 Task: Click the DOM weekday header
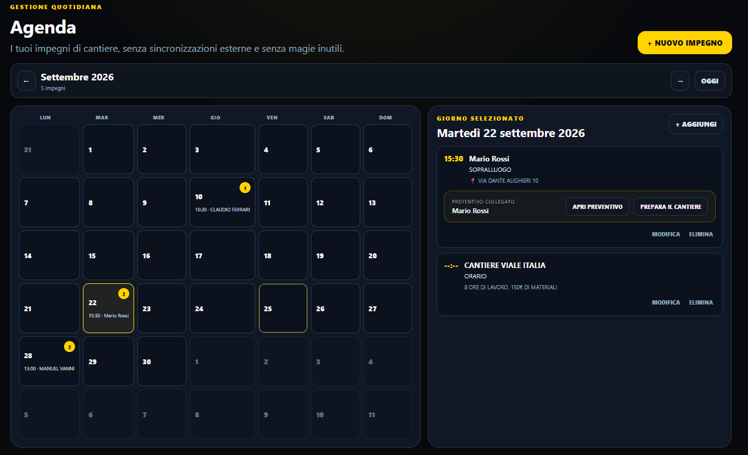click(385, 118)
